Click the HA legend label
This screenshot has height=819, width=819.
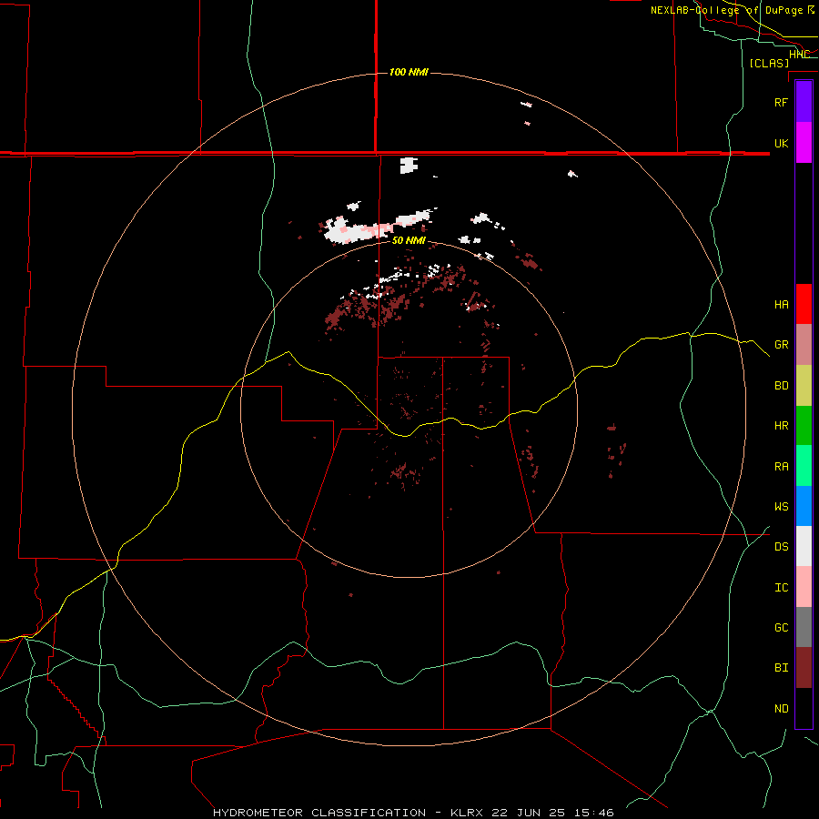(x=781, y=304)
